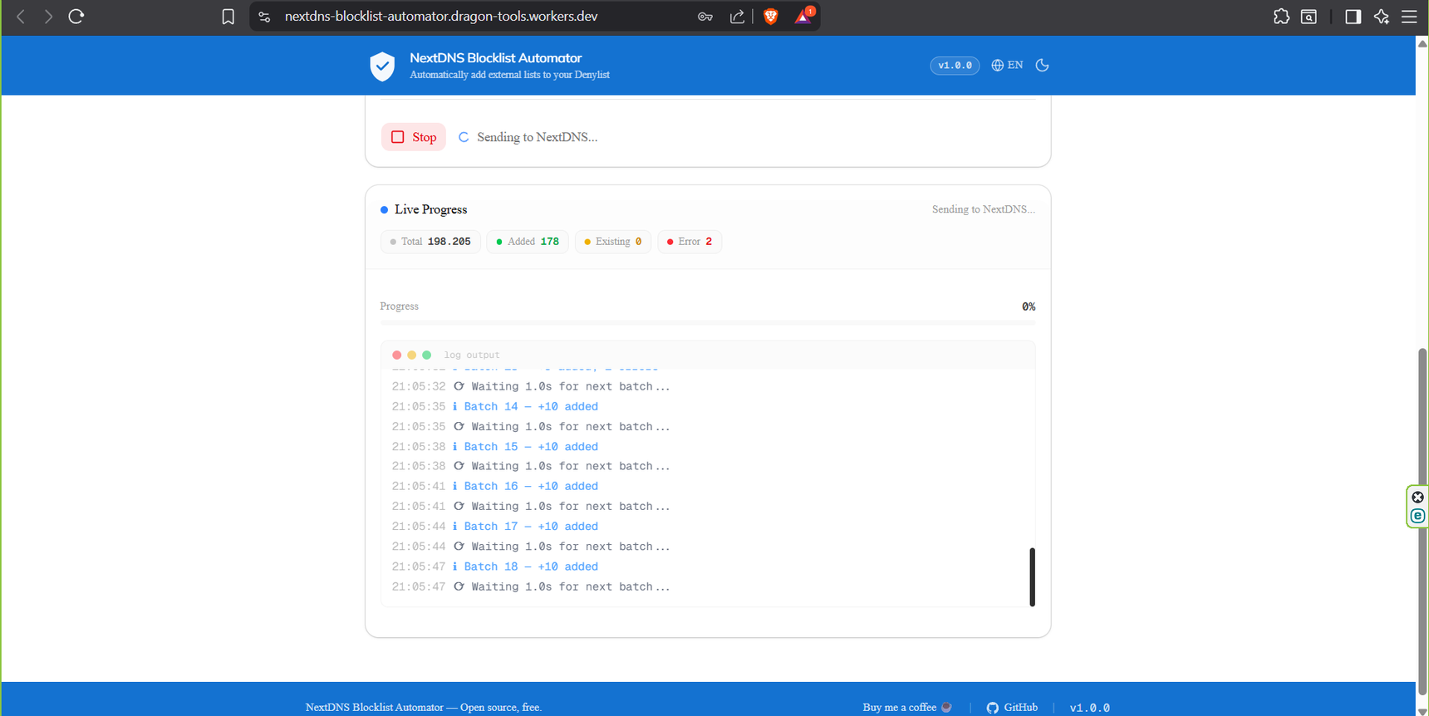Click the Added 178 counter
The width and height of the screenshot is (1429, 716).
tap(528, 242)
